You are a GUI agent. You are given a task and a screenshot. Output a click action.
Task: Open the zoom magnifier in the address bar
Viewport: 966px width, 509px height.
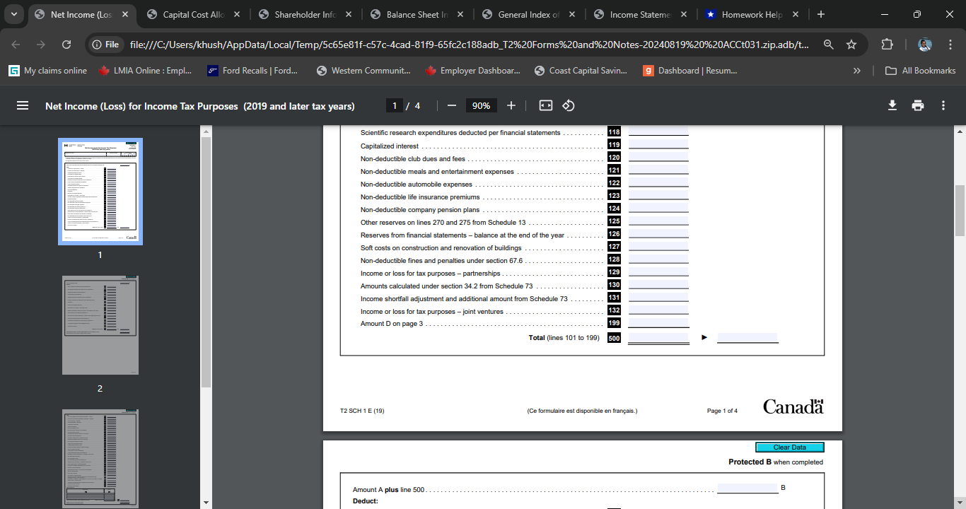click(x=829, y=45)
